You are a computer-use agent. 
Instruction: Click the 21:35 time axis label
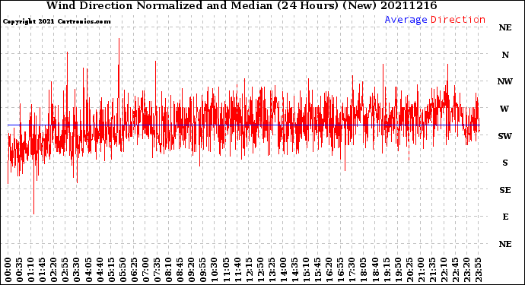pos(432,270)
